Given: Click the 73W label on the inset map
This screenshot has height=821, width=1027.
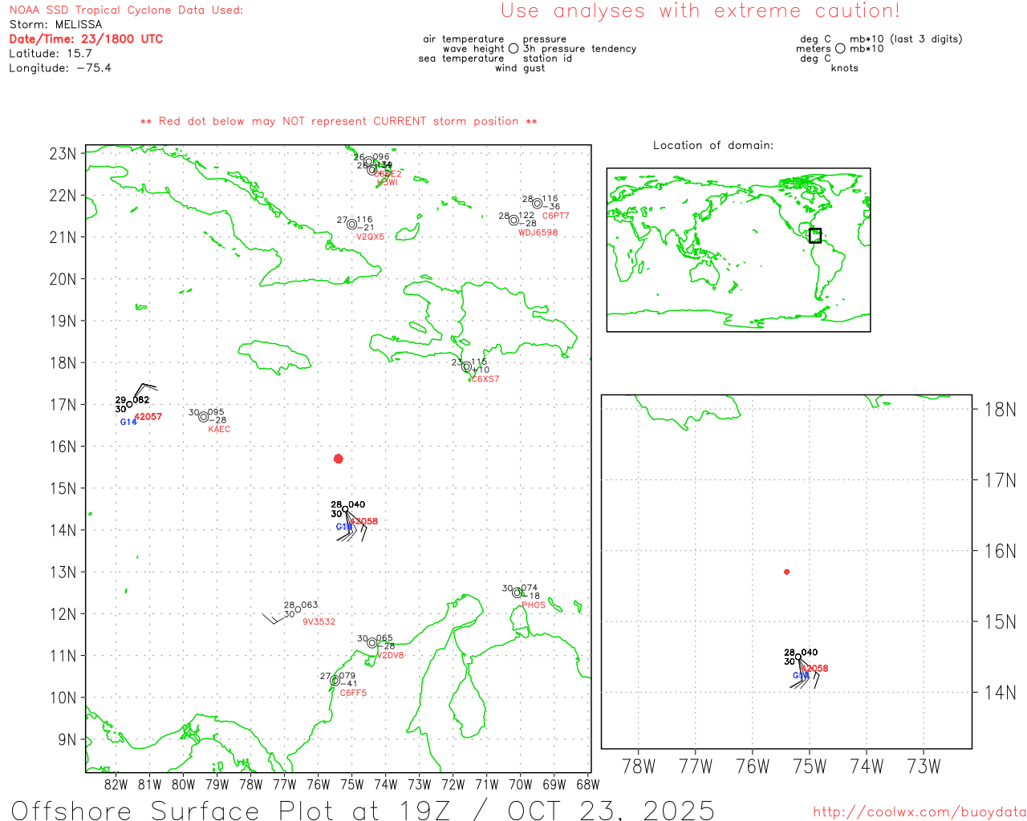Looking at the screenshot, I should pyautogui.click(x=923, y=766).
